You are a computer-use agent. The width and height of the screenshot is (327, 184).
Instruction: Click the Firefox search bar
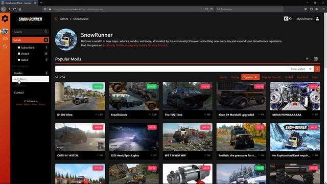tap(249, 9)
